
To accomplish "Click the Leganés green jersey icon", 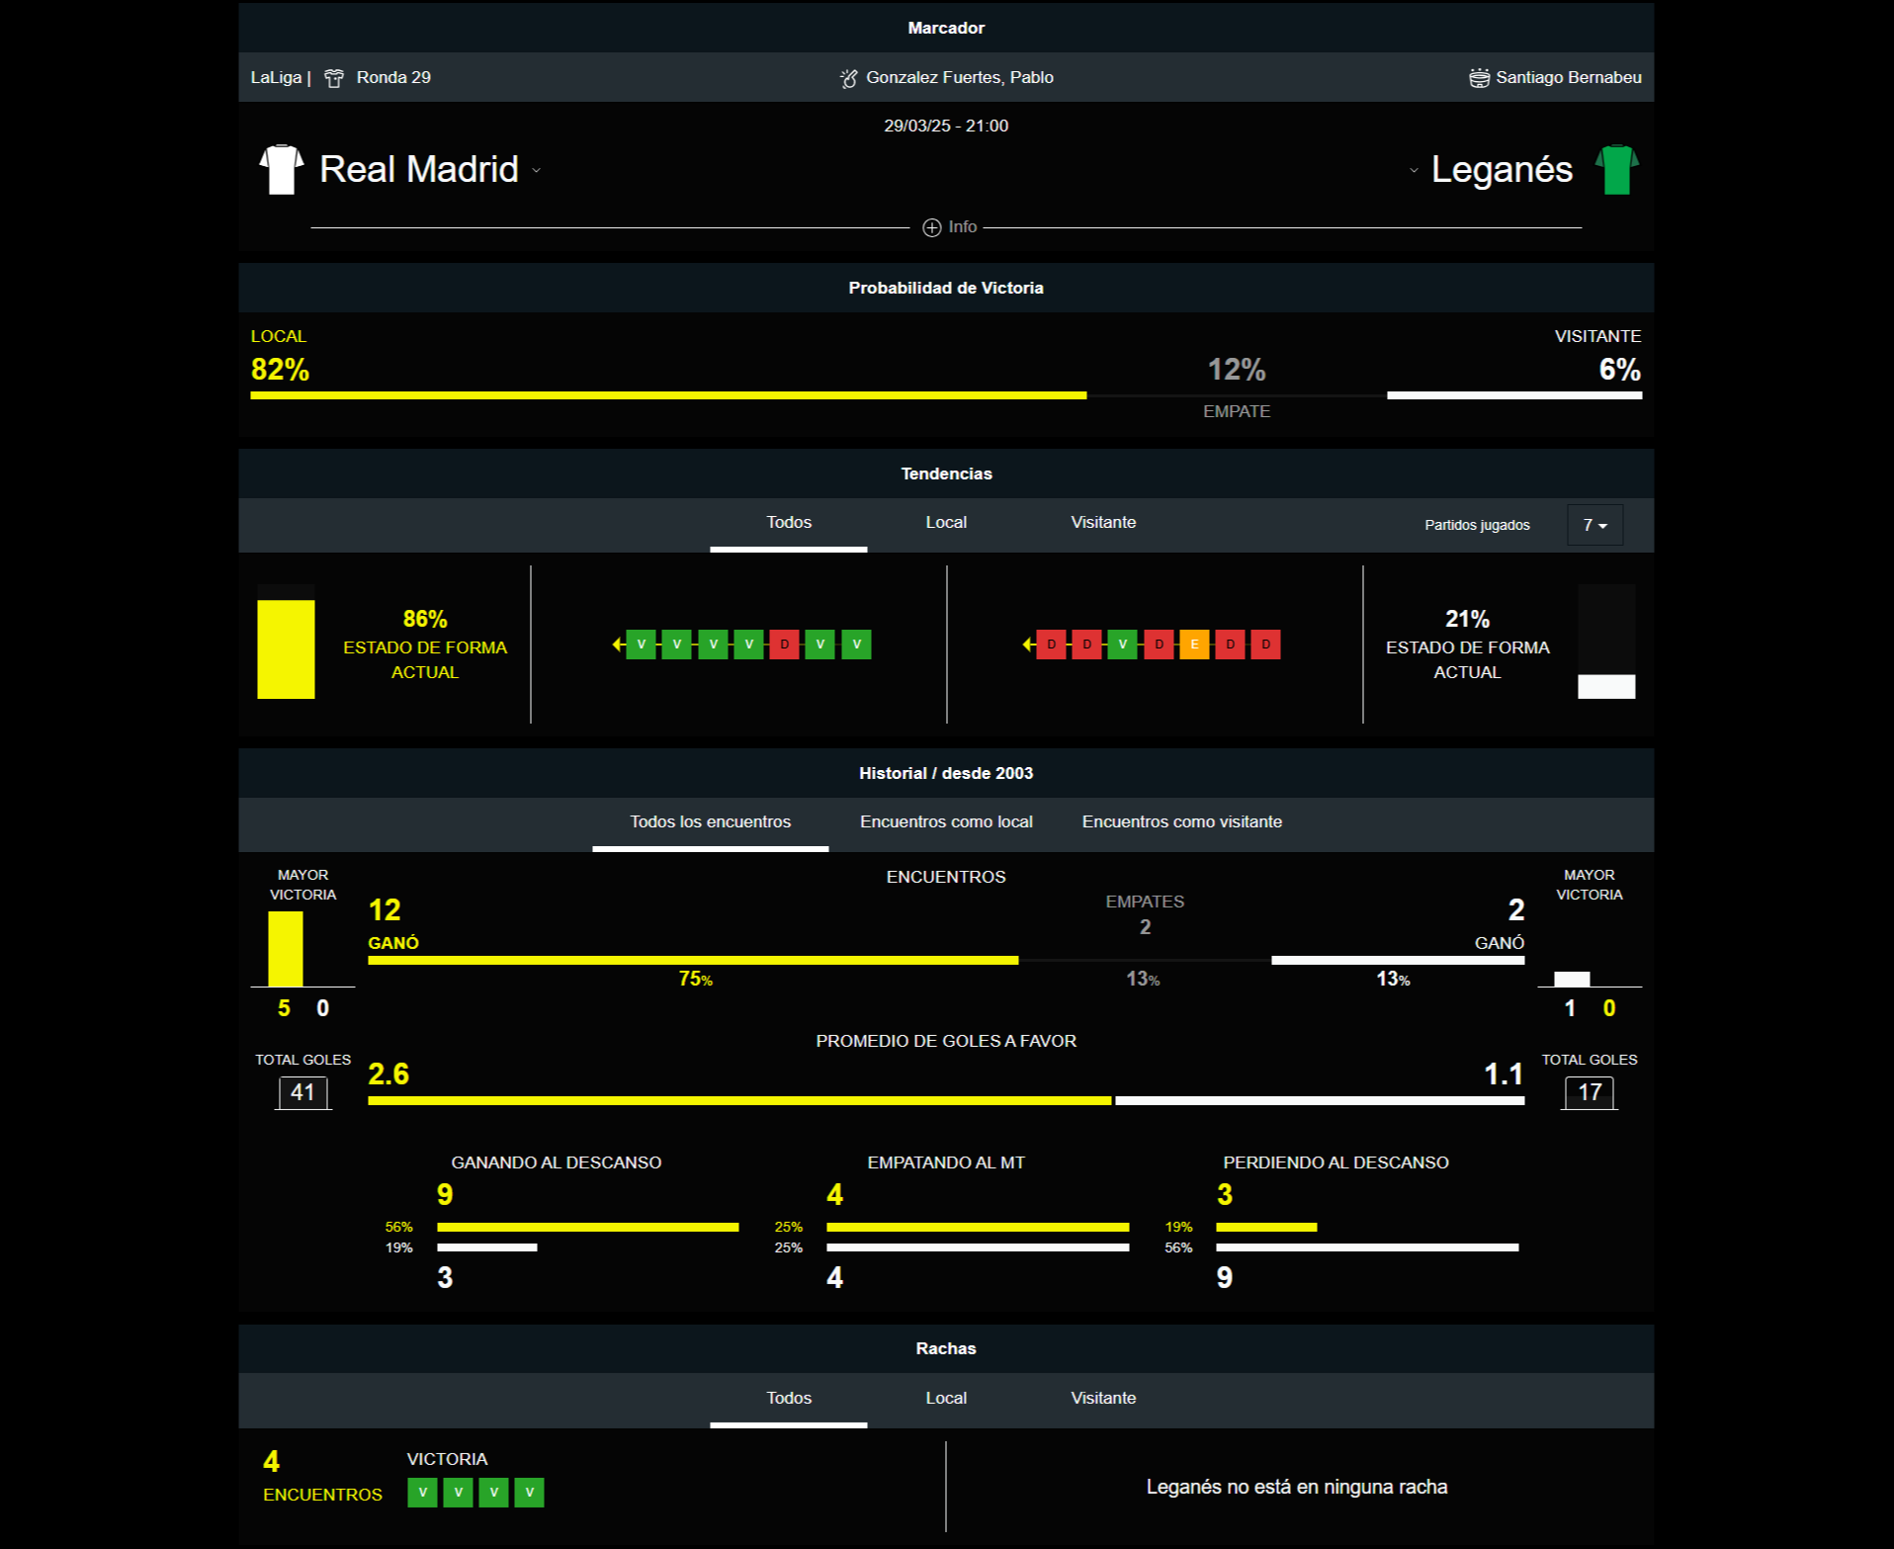I will 1616,170.
